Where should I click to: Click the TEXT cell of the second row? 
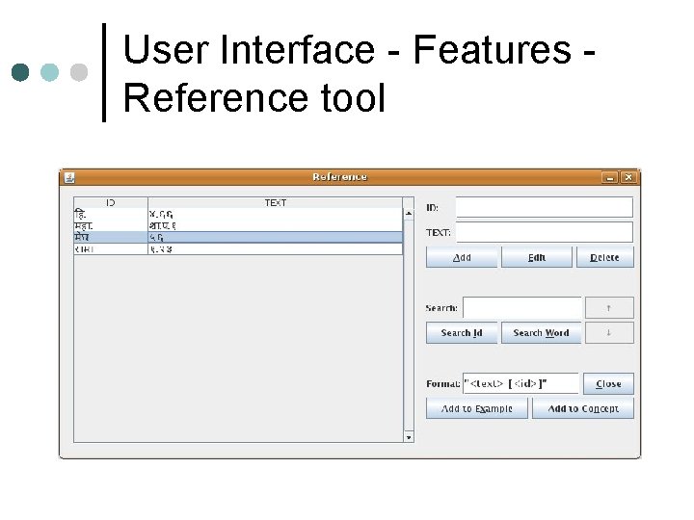click(x=276, y=225)
